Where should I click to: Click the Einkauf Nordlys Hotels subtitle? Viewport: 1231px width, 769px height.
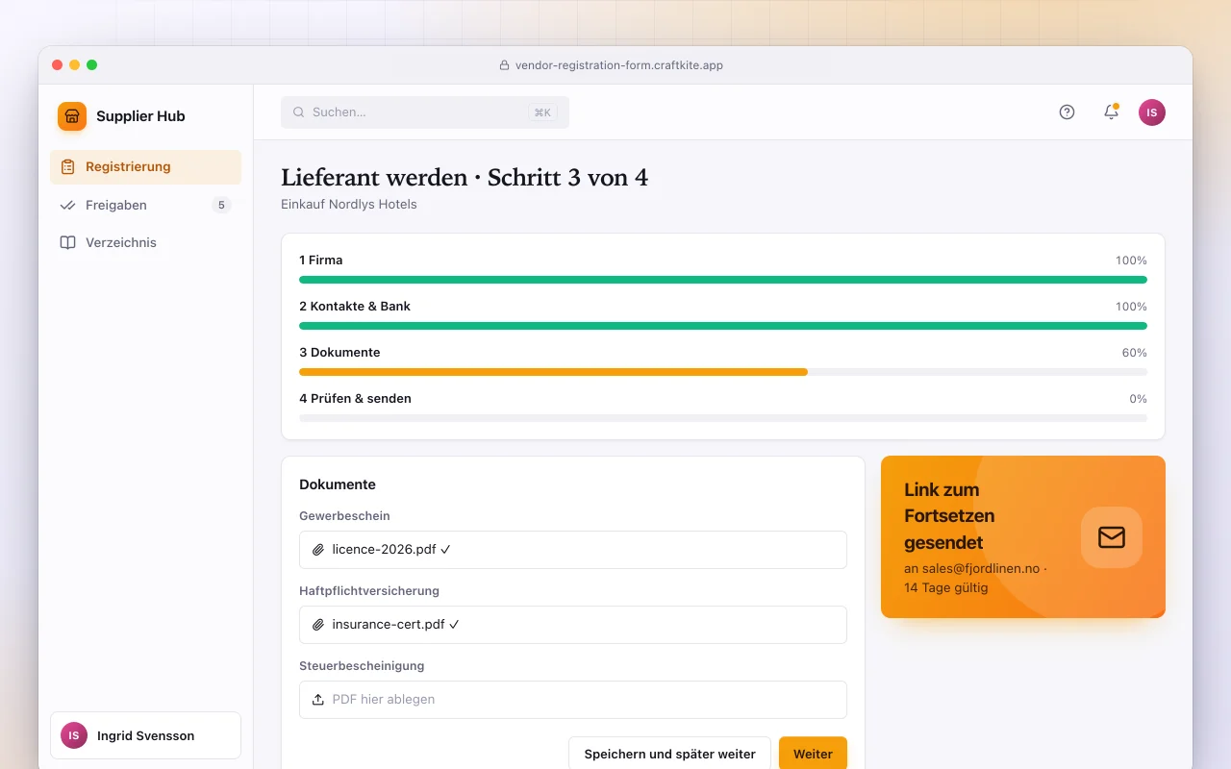point(349,204)
